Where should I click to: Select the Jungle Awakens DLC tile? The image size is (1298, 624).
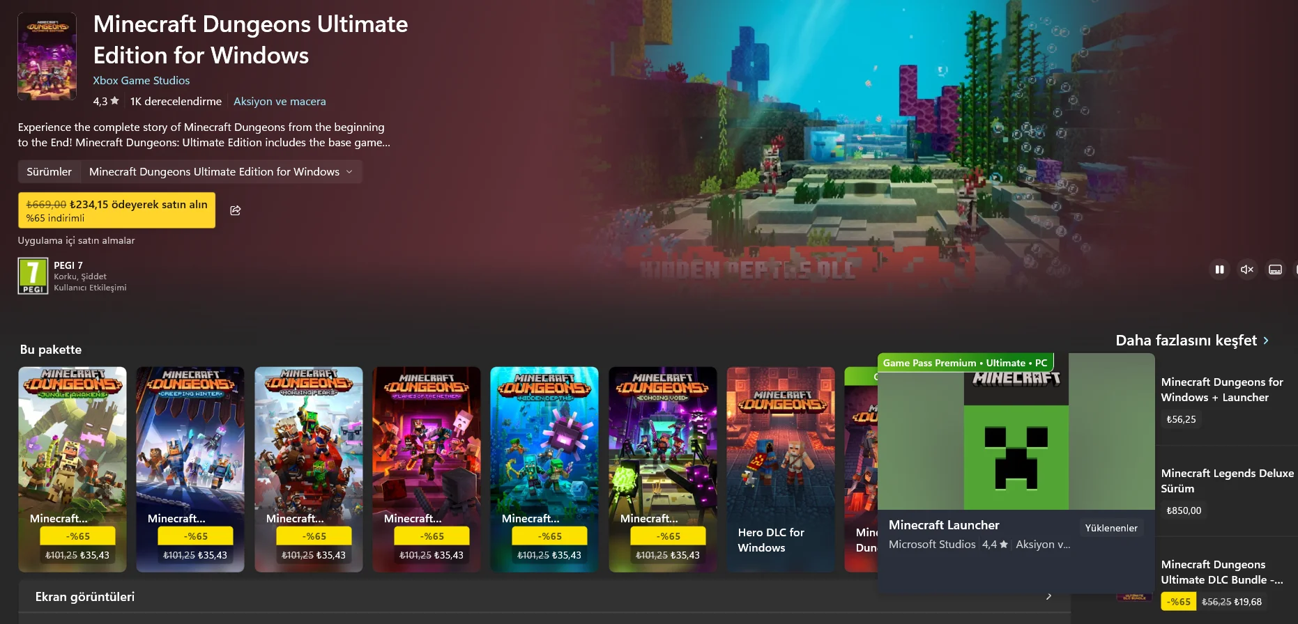pyautogui.click(x=72, y=469)
